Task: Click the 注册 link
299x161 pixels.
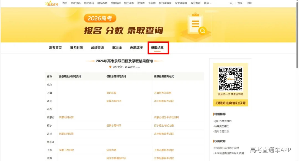Action: coord(249,3)
